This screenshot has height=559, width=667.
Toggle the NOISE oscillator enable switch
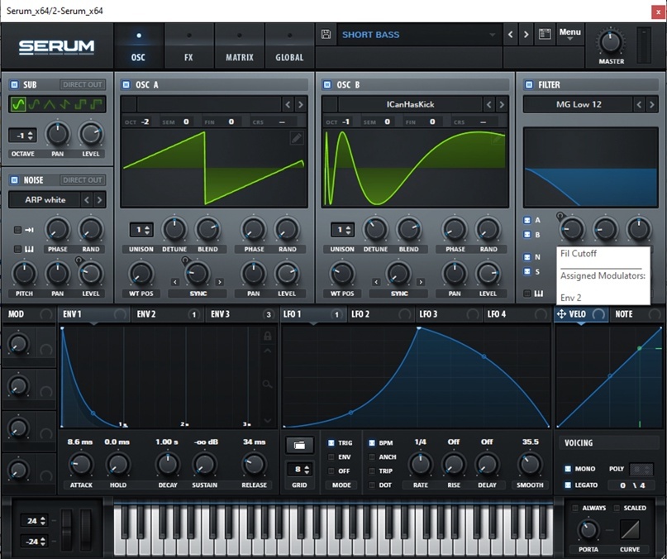[14, 180]
